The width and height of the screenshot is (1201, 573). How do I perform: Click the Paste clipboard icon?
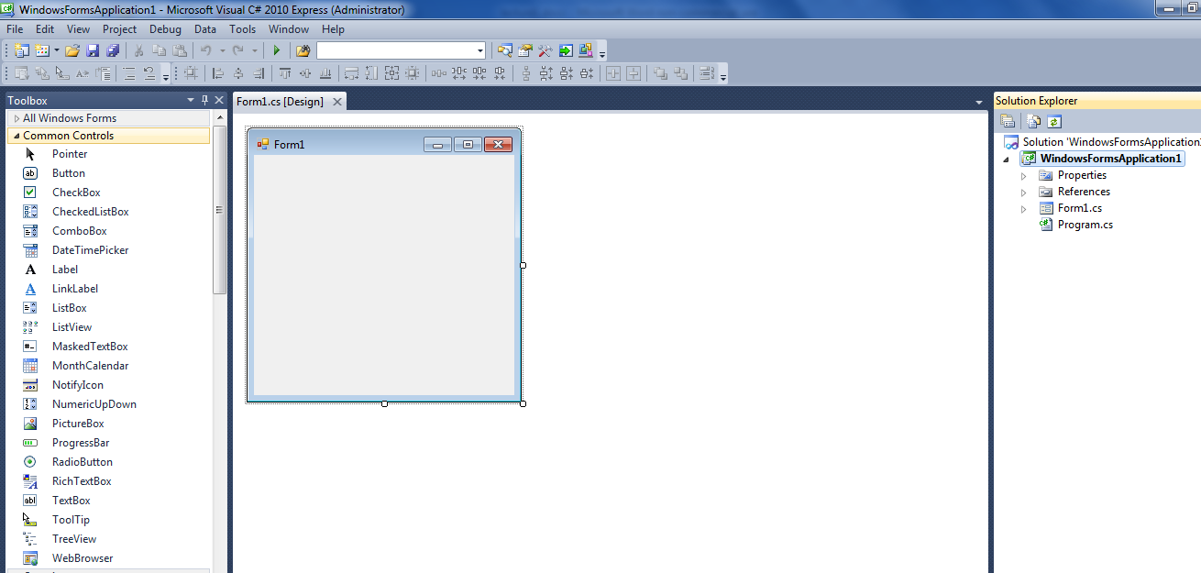click(180, 50)
